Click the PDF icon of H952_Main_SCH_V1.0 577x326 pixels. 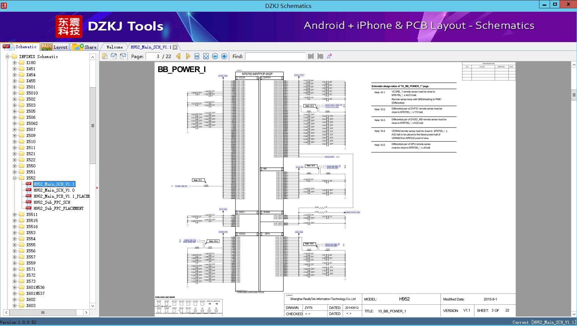(28, 190)
